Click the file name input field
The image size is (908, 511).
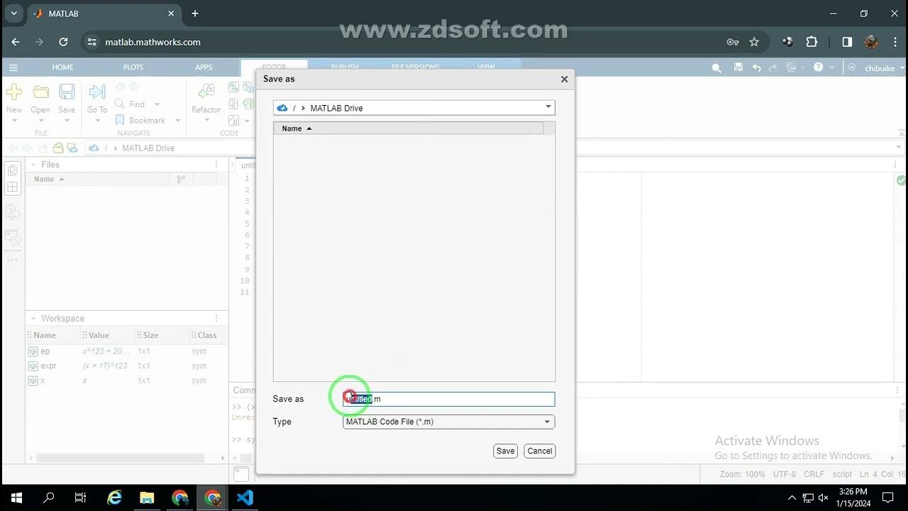point(448,399)
